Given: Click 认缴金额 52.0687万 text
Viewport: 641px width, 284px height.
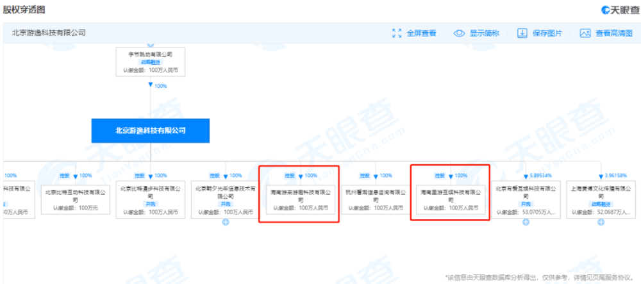Looking at the screenshot, I should tap(601, 212).
